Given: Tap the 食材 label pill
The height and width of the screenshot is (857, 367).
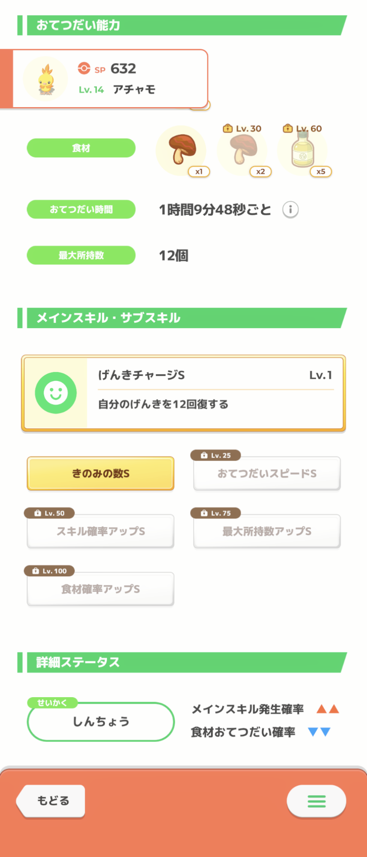Looking at the screenshot, I should [81, 148].
